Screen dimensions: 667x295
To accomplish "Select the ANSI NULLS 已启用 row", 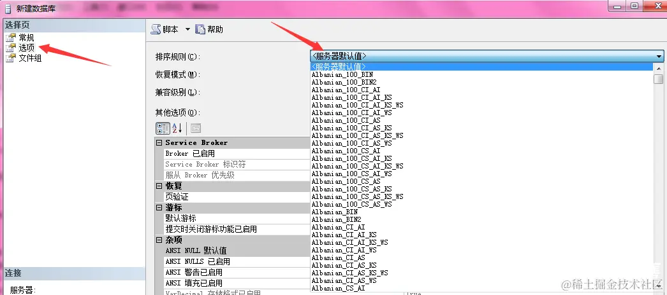I will pyautogui.click(x=237, y=261).
